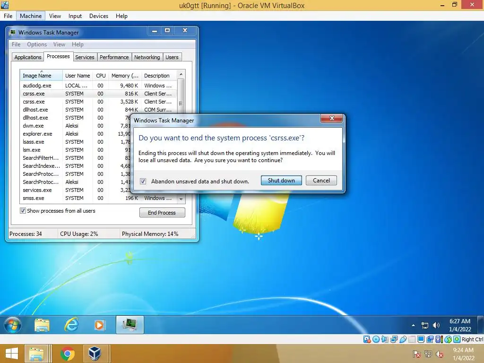484x363 pixels.
Task: Click Task Manager taskbar button in guest
Action: click(130, 325)
